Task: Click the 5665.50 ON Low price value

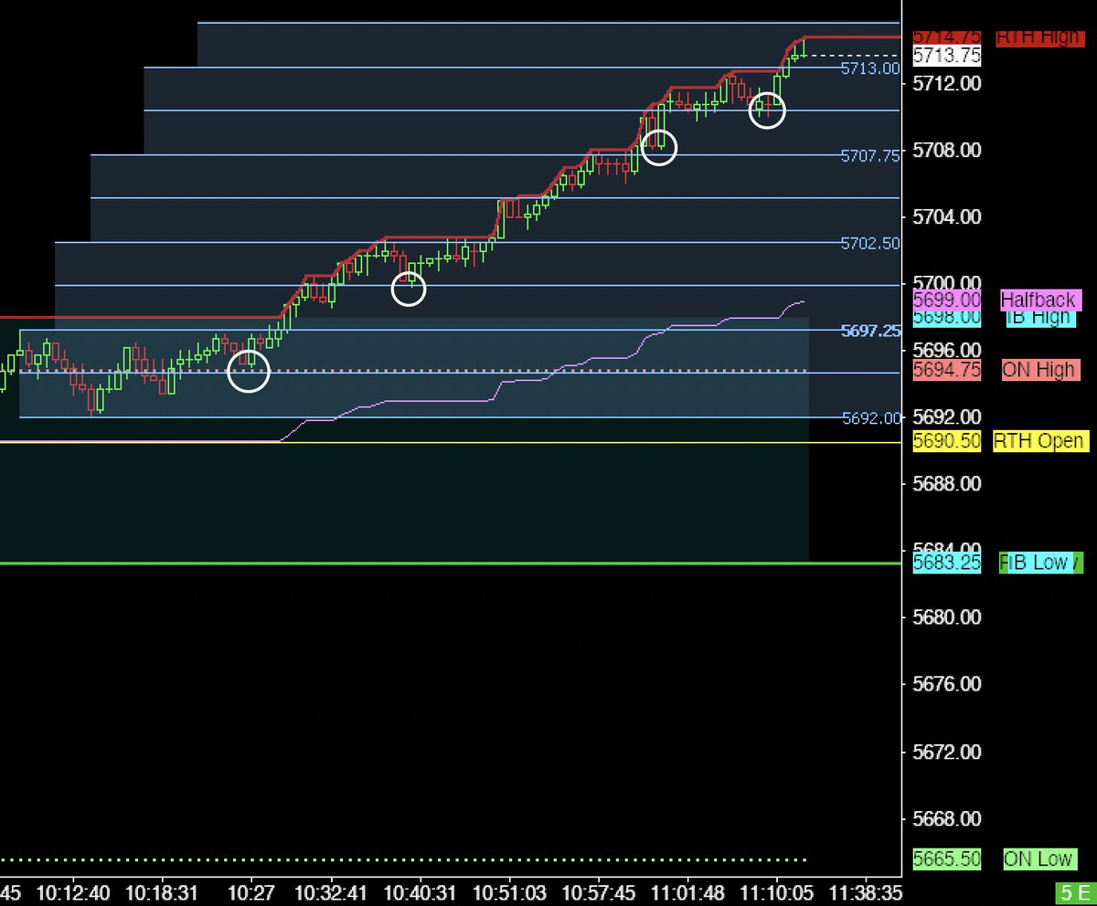Action: pyautogui.click(x=947, y=859)
